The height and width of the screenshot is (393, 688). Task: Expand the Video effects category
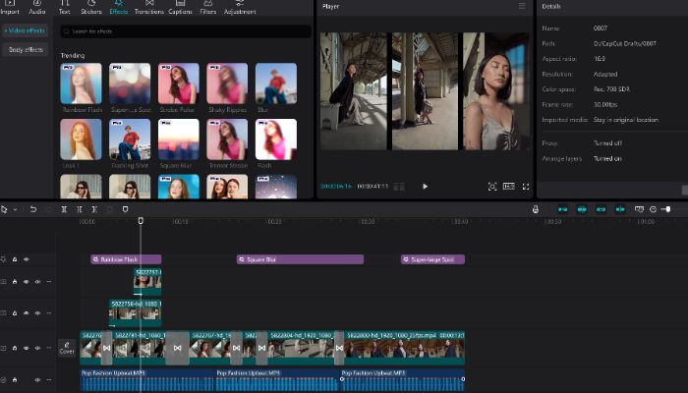(x=25, y=30)
